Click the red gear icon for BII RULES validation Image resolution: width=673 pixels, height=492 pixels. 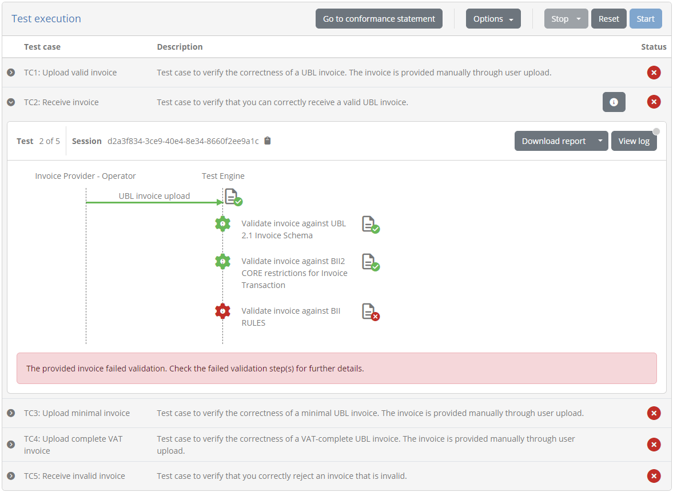click(x=222, y=311)
